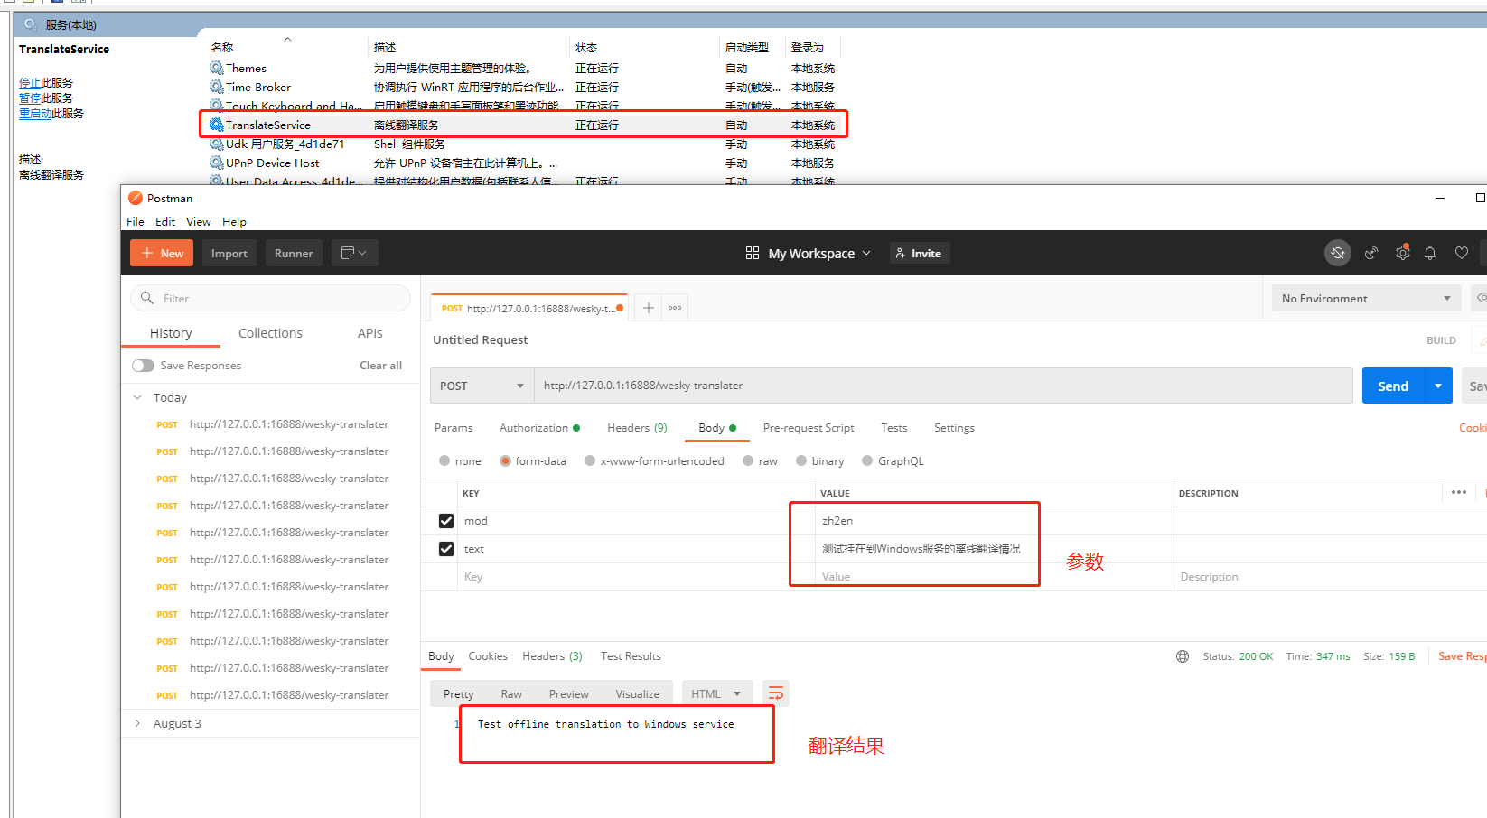Click the search icon in Filter box
This screenshot has width=1487, height=818.
(x=147, y=298)
